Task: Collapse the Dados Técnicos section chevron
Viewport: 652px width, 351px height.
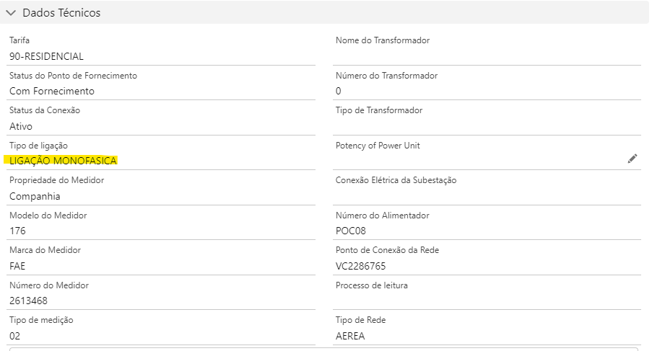Action: pyautogui.click(x=11, y=13)
